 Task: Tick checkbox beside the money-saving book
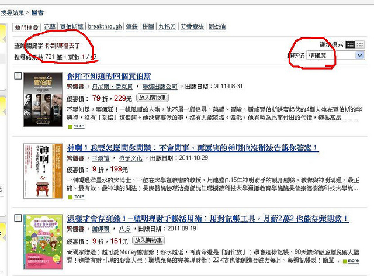pyautogui.click(x=18, y=218)
